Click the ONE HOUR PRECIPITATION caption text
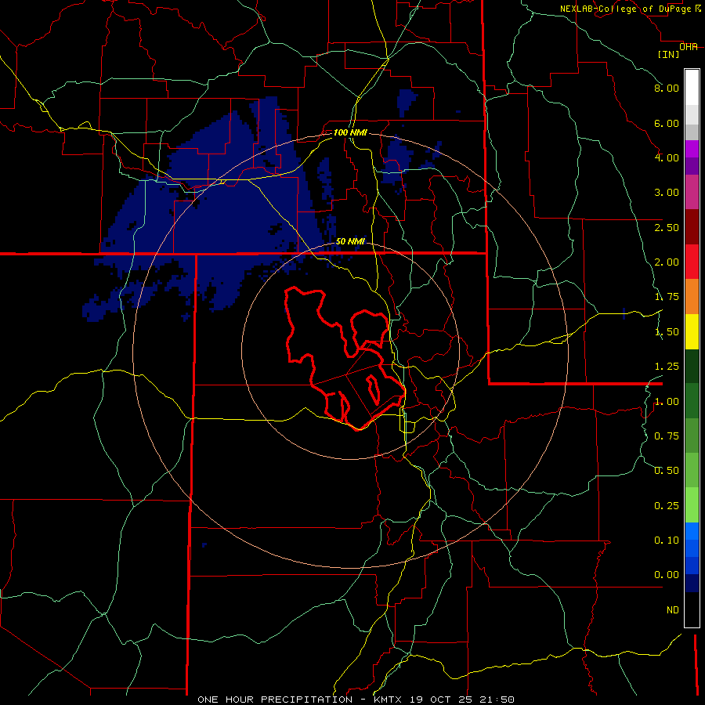This screenshot has height=705, width=705. 275,700
